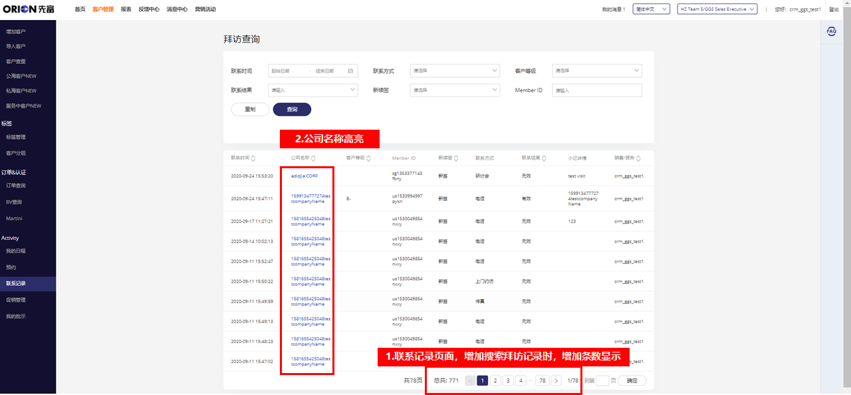Open the HZ Team 5/GGS Sales Executive dropdown
This screenshot has height=395, width=851.
click(717, 9)
